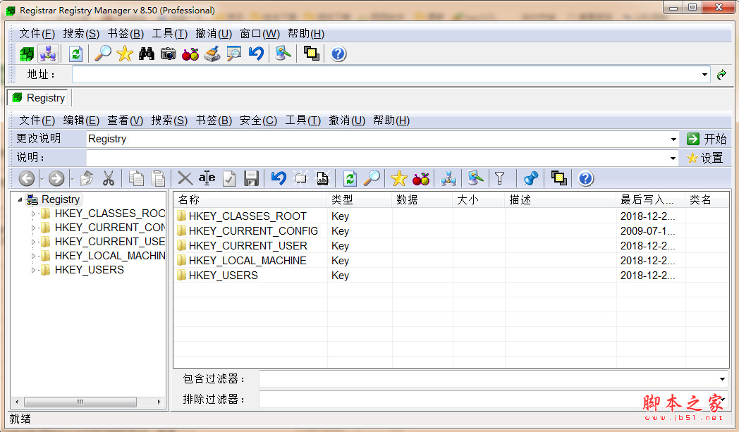This screenshot has width=739, height=432.
Task: Open the top 书签(B) menu
Action: [x=126, y=34]
